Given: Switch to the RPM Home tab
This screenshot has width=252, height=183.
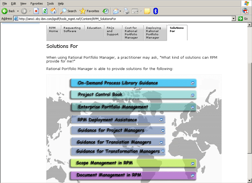Looking at the screenshot, I should click(54, 30).
